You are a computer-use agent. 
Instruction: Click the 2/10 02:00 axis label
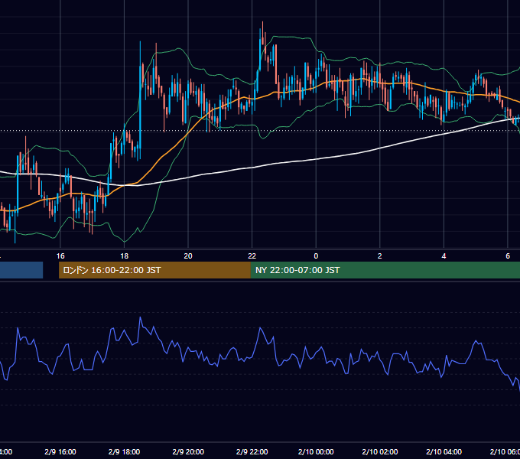(380, 451)
